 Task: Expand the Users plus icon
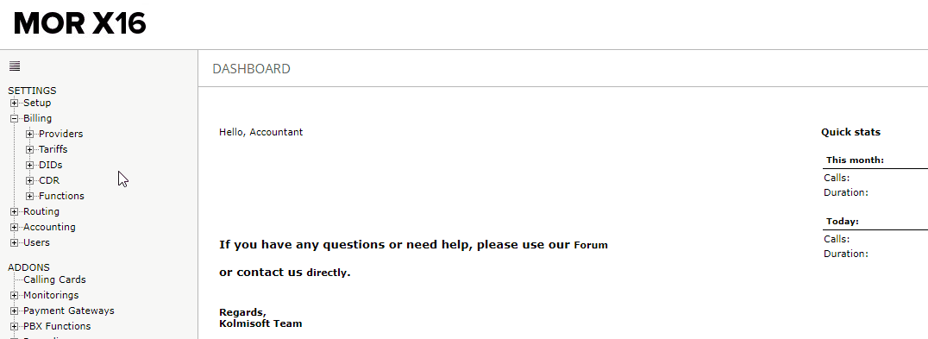pyautogui.click(x=14, y=242)
